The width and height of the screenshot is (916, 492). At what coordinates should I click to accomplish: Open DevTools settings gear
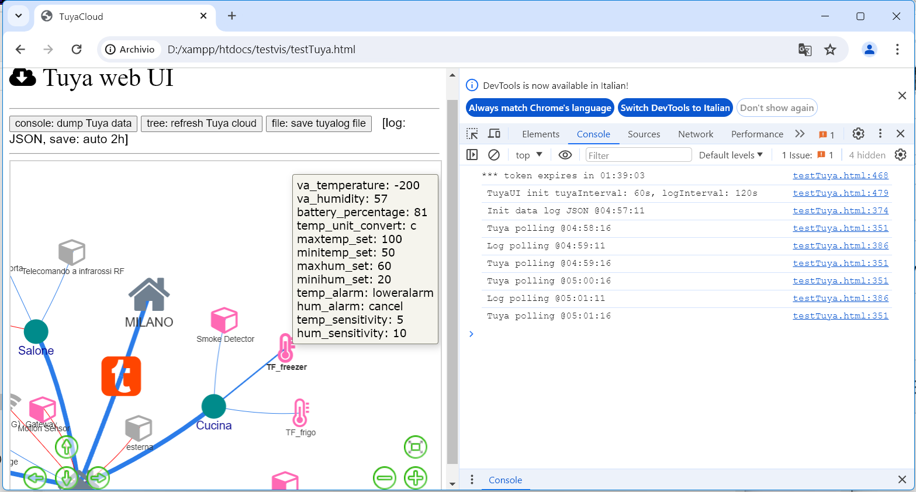858,134
